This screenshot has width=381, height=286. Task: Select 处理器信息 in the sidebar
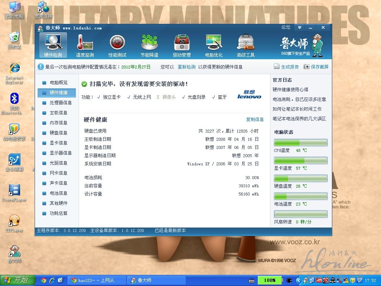coord(60,103)
